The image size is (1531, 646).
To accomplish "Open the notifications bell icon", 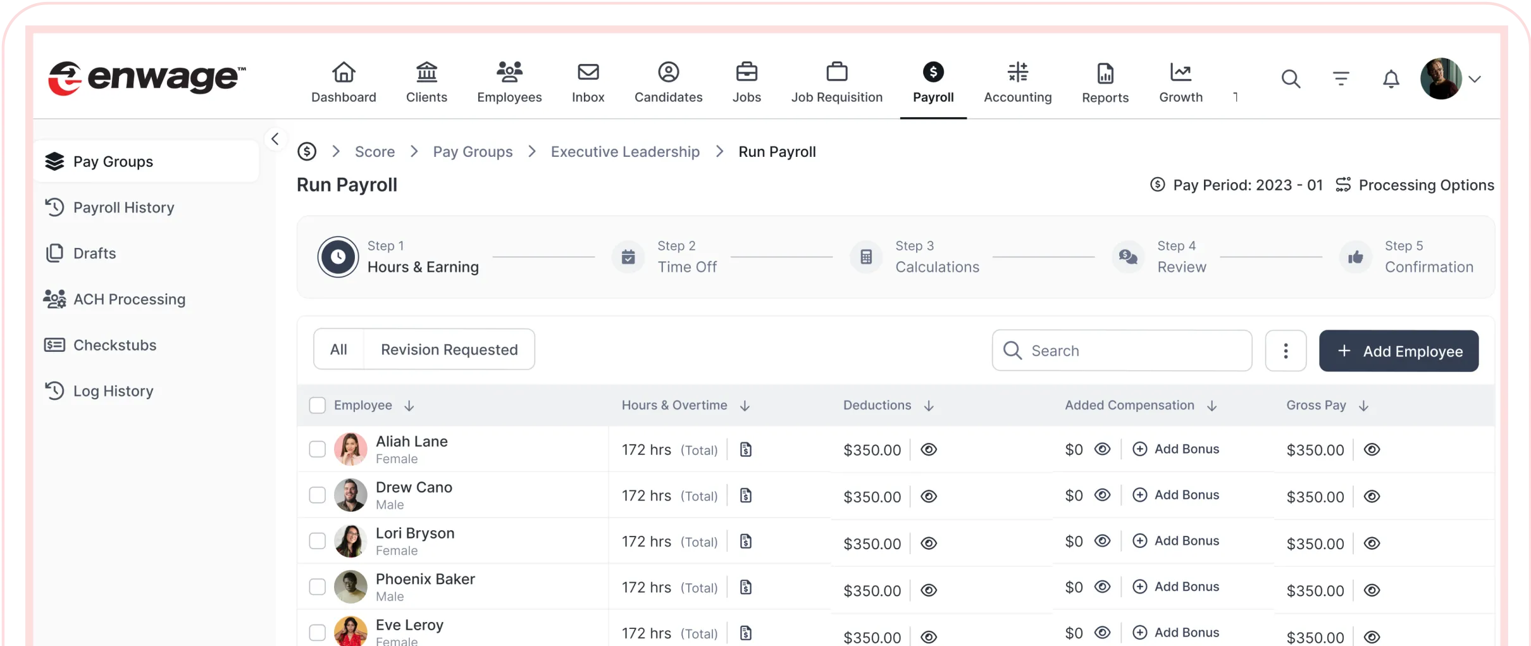I will pos(1391,79).
